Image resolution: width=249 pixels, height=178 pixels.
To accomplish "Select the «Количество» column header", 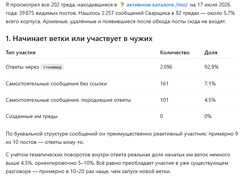I will [x=175, y=52].
